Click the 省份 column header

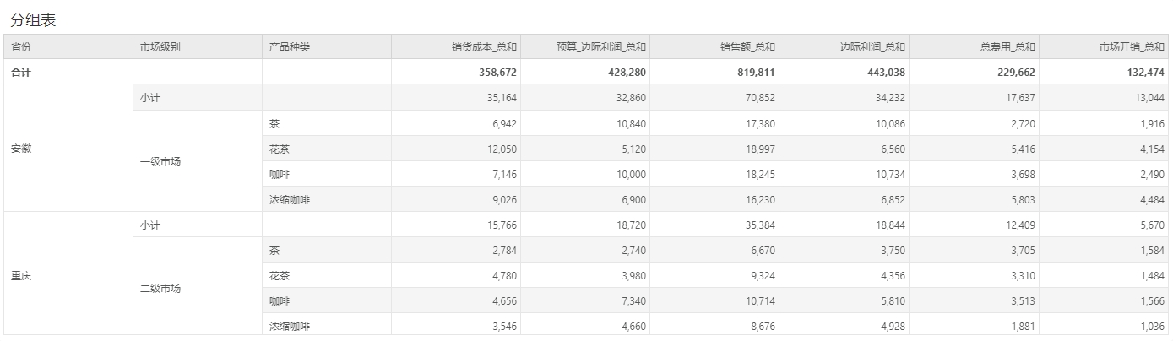pos(68,47)
